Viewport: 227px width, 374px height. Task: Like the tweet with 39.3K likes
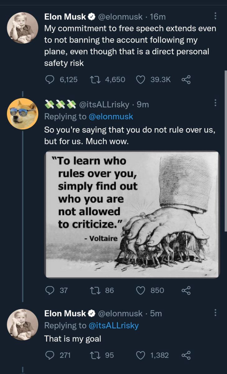tap(141, 80)
